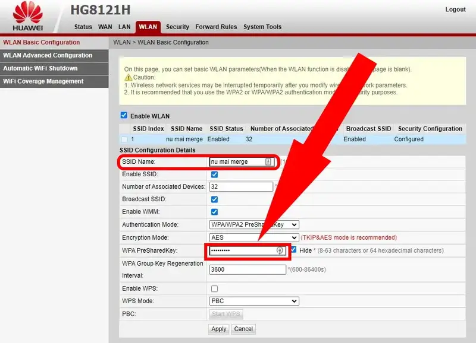Viewport: 476px width, 343px height.
Task: Click the Logout link
Action: click(x=456, y=9)
